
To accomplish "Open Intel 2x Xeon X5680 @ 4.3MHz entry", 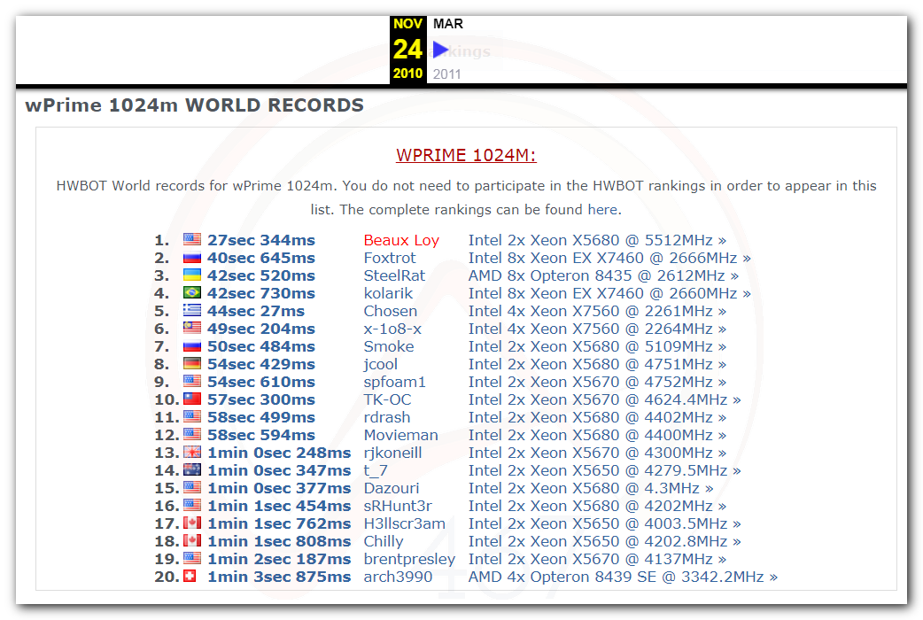I will click(x=591, y=487).
